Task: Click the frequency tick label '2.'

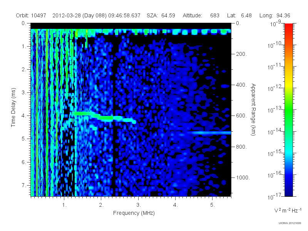Action: 101,205
